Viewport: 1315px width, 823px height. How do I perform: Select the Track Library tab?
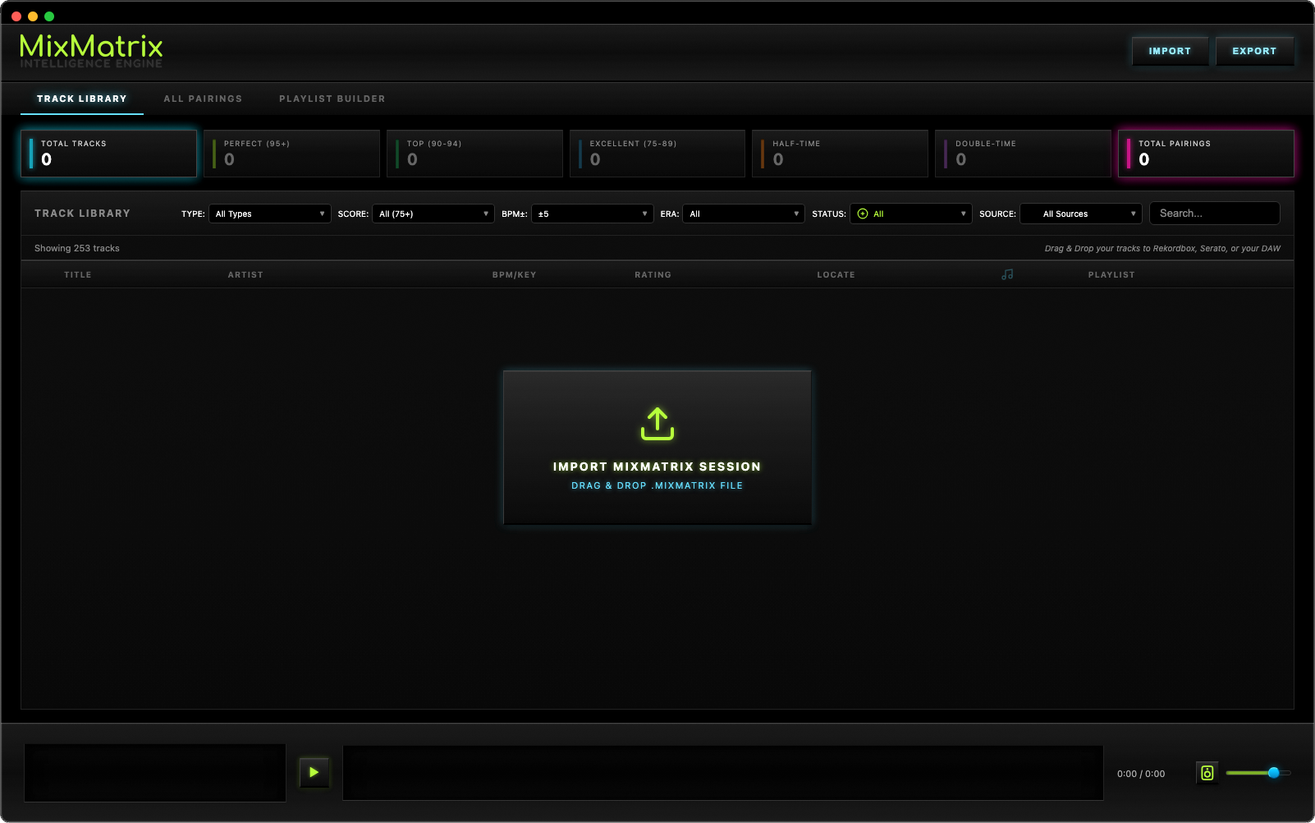coord(81,98)
